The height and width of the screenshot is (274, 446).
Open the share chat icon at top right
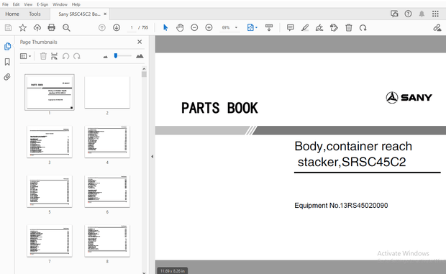point(394,14)
